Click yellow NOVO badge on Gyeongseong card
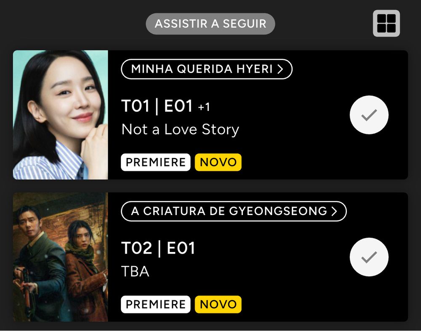This screenshot has height=331, width=421. tap(218, 305)
